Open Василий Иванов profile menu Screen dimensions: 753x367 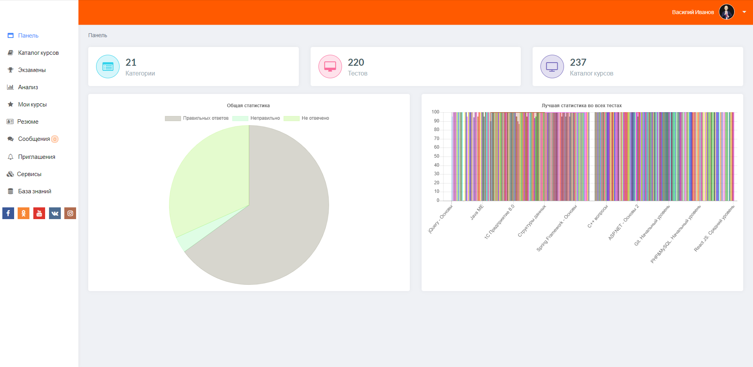pyautogui.click(x=693, y=12)
